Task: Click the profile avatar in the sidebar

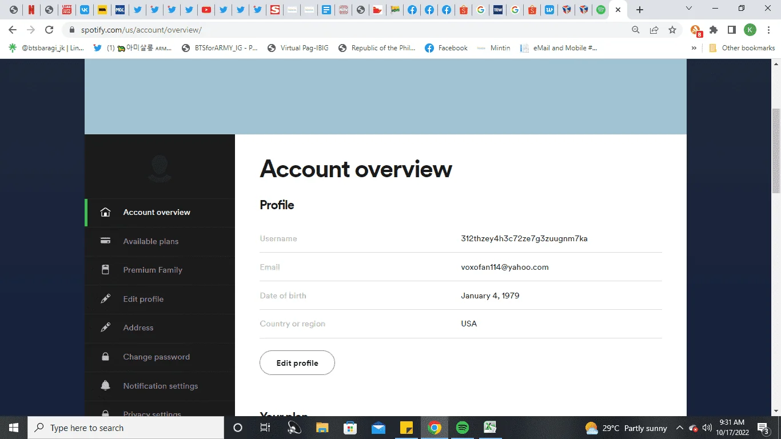Action: pos(160,168)
